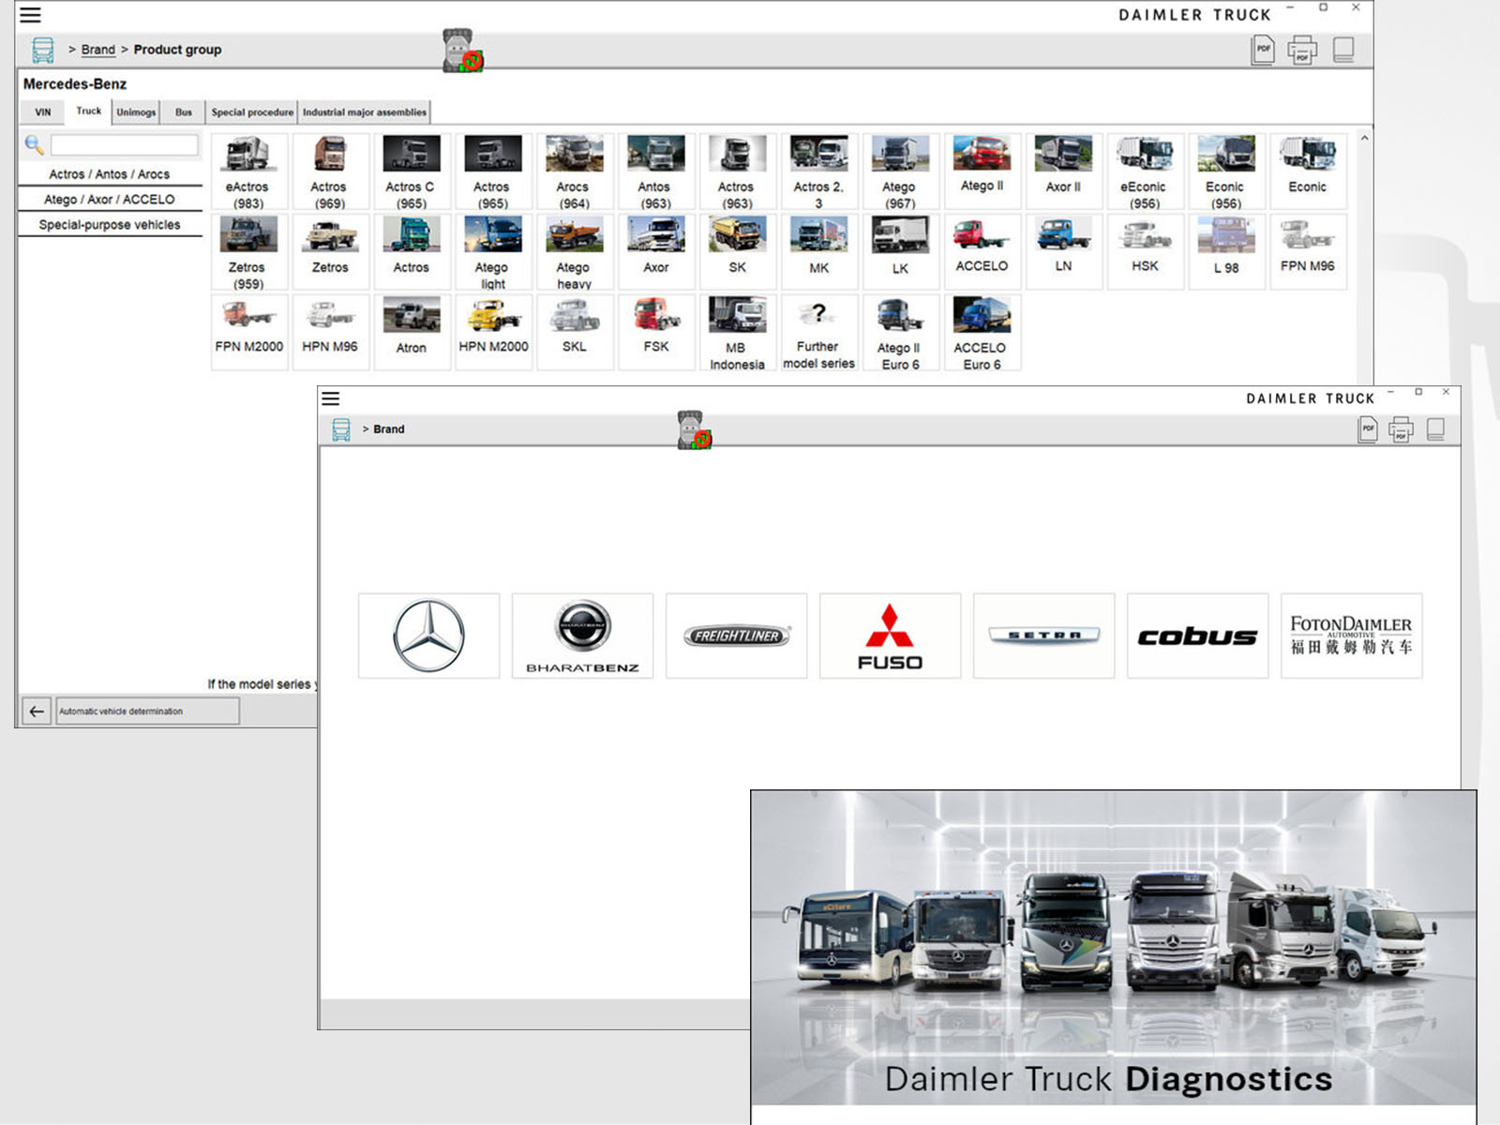This screenshot has height=1125, width=1500.
Task: Select Actros C (965) model
Action: [412, 172]
